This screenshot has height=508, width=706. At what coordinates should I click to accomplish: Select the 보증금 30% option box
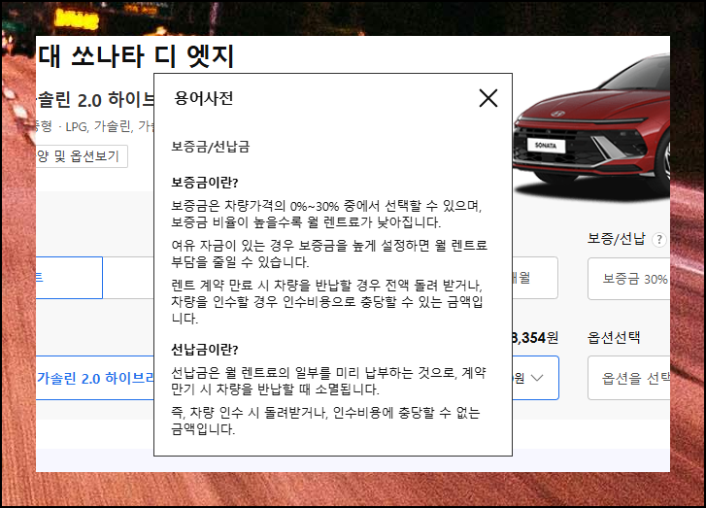(x=628, y=279)
